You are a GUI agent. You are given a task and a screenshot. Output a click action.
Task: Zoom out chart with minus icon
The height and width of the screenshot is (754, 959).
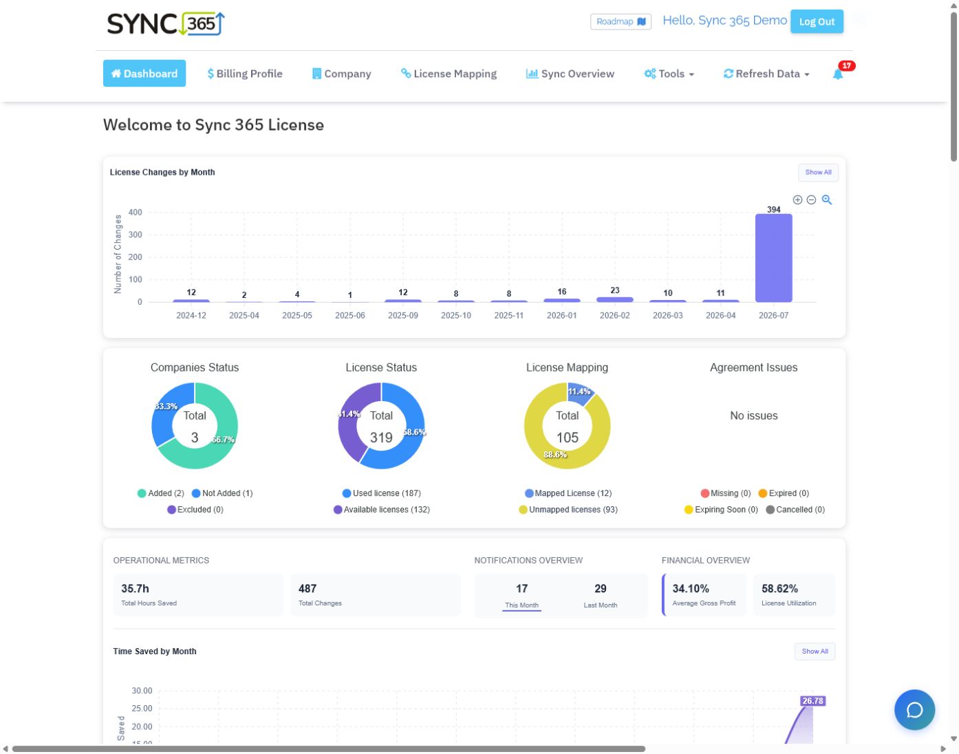coord(811,200)
